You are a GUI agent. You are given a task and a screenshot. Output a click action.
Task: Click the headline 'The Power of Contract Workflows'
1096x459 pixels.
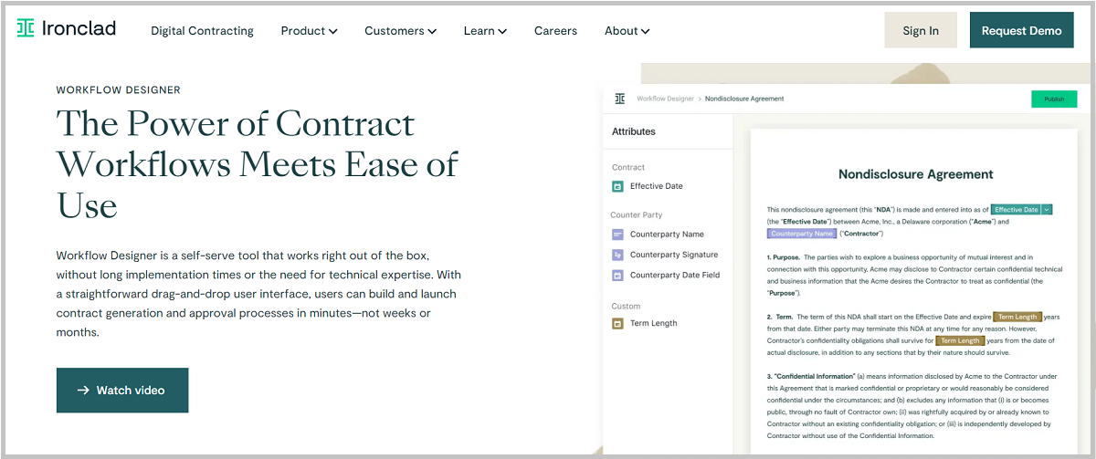pyautogui.click(x=258, y=143)
